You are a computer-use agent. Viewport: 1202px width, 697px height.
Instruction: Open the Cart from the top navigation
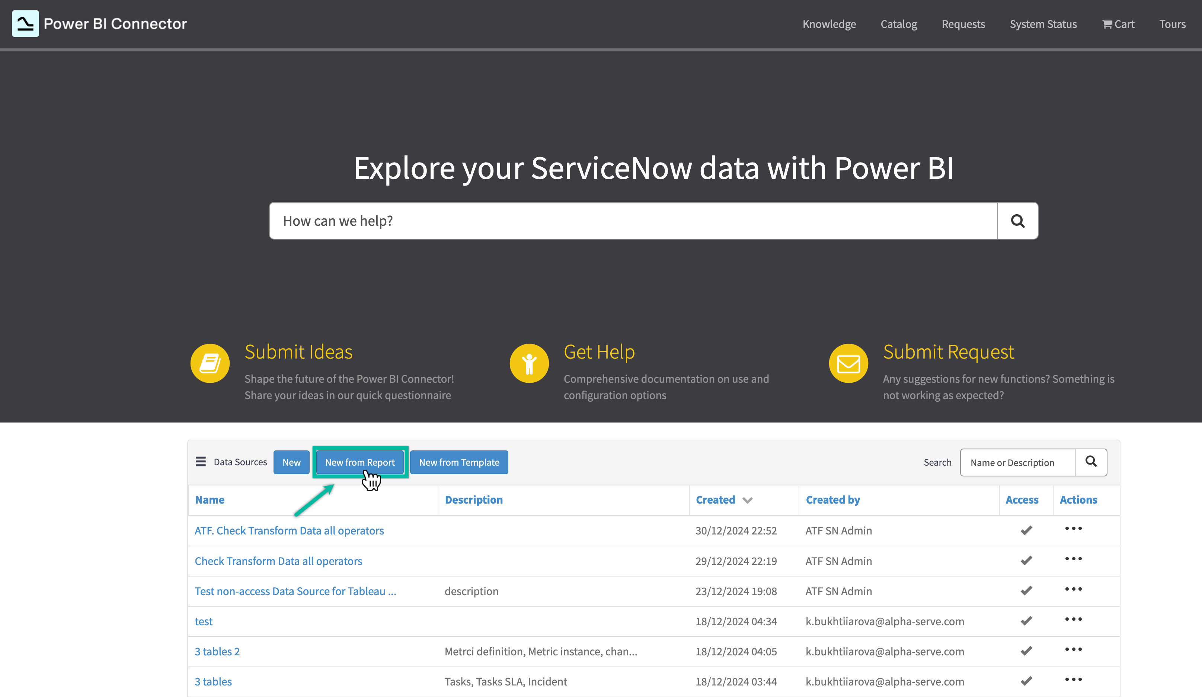pyautogui.click(x=1118, y=24)
